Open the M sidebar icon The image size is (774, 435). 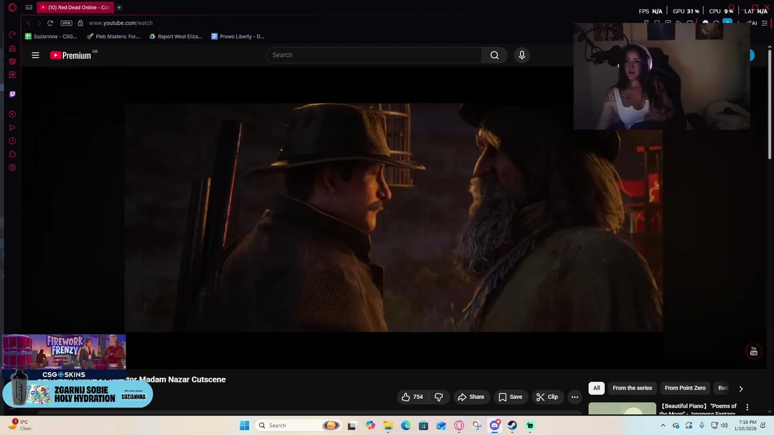pyautogui.click(x=12, y=75)
